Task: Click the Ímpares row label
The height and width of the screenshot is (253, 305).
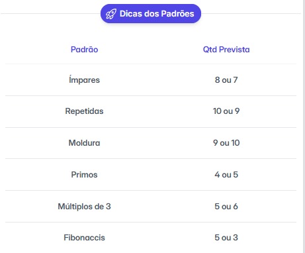Action: (84, 79)
